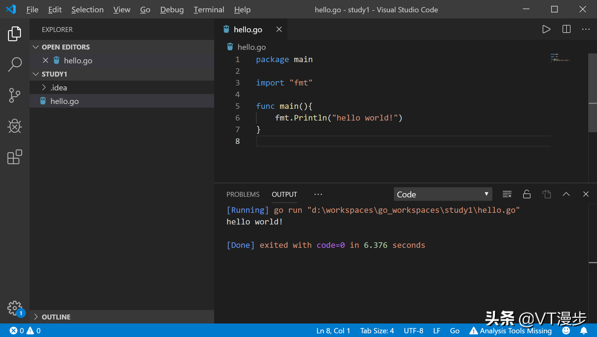This screenshot has width=597, height=337.
Task: Split the editor to the right
Action: pyautogui.click(x=566, y=29)
